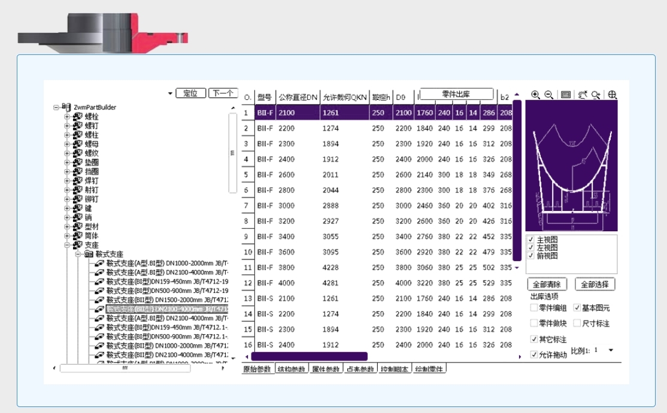The image size is (667, 413).
Task: Click the 全部清除 button
Action: 547,284
